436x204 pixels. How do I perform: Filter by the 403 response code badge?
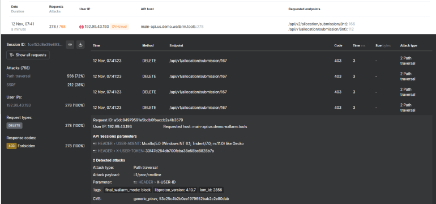coord(11,146)
